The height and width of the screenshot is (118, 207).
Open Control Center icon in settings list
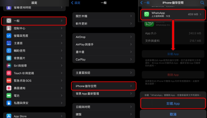(x=9, y=28)
